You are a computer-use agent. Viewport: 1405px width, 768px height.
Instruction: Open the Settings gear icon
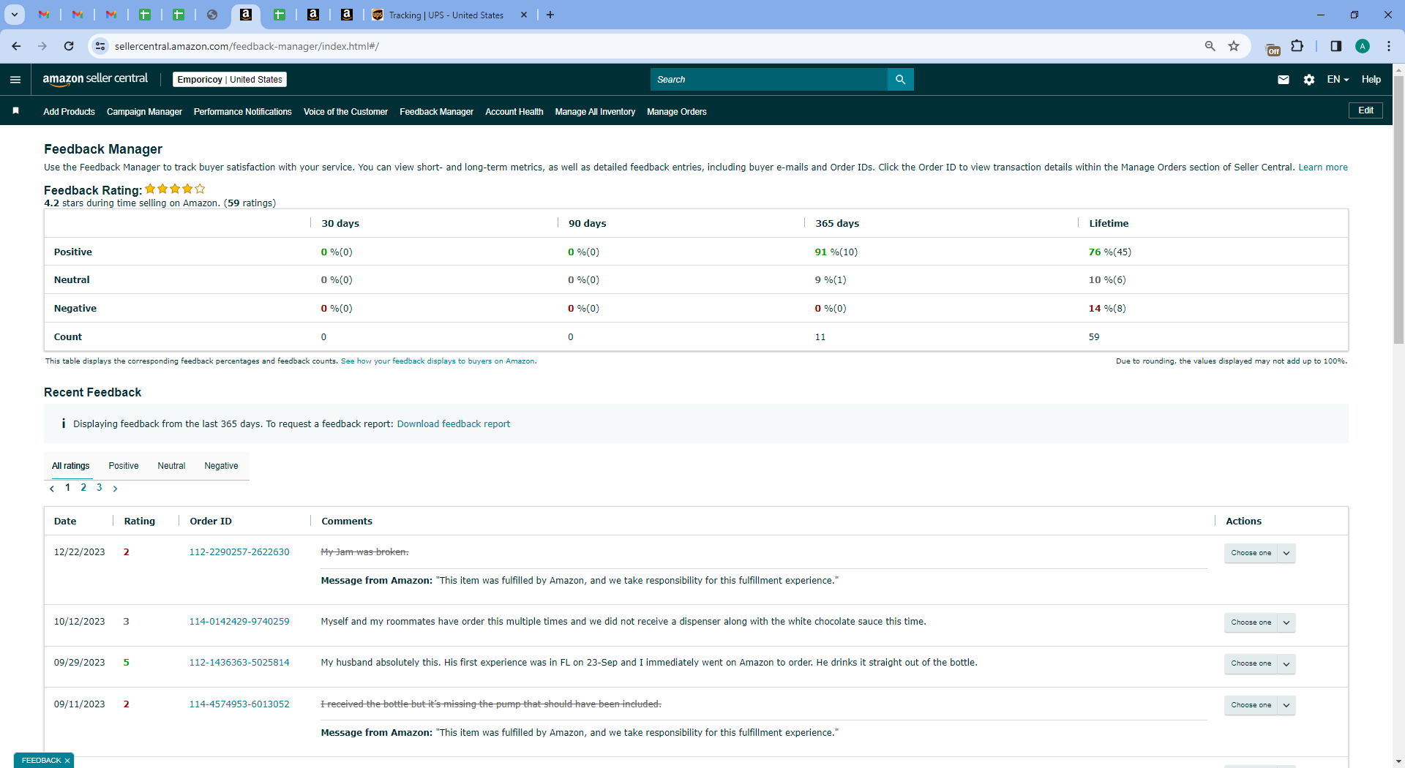(1309, 80)
